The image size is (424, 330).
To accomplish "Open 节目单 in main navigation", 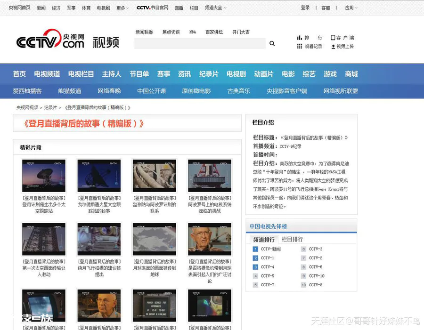I will tap(139, 74).
